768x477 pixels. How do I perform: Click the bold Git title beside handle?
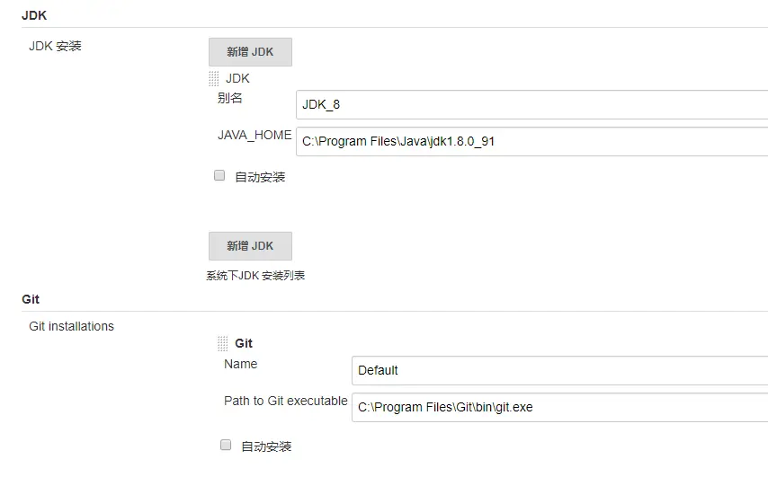(244, 343)
